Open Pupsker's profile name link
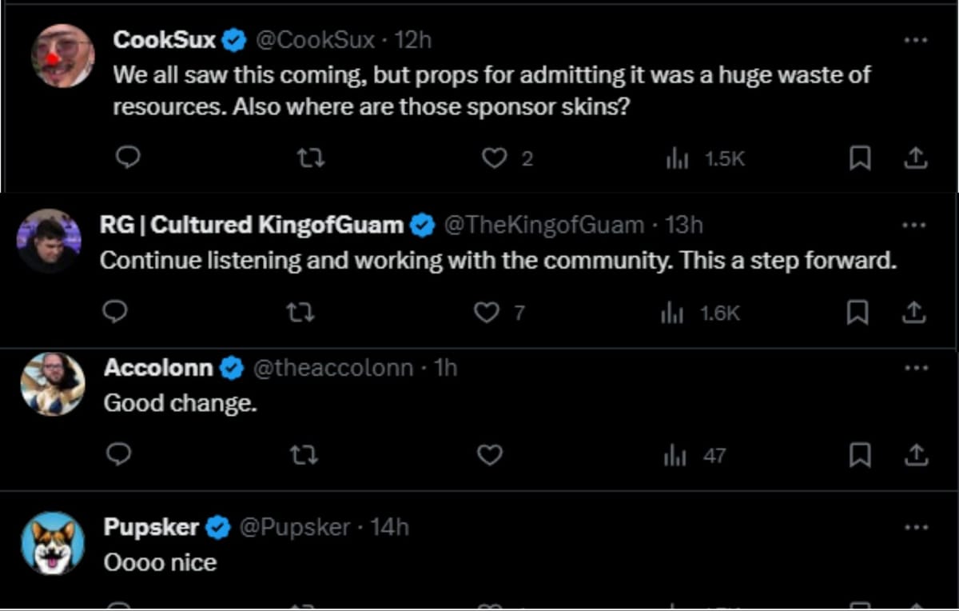 coord(151,527)
